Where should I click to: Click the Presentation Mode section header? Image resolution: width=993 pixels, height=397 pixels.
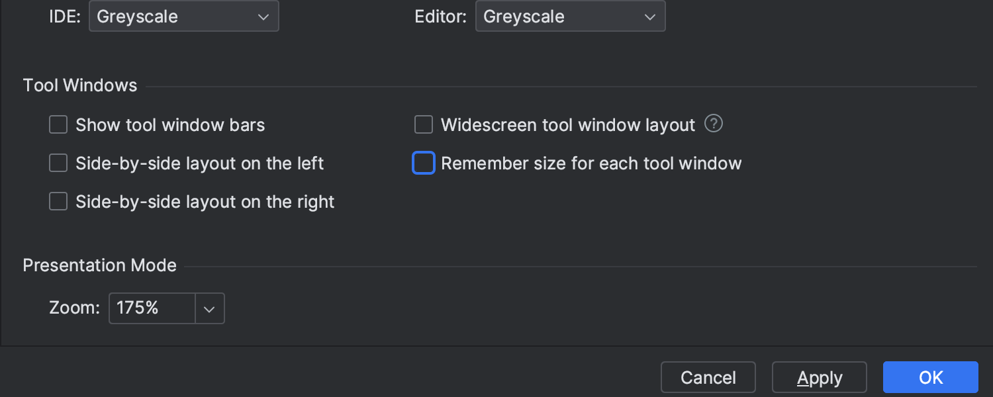[x=99, y=265]
